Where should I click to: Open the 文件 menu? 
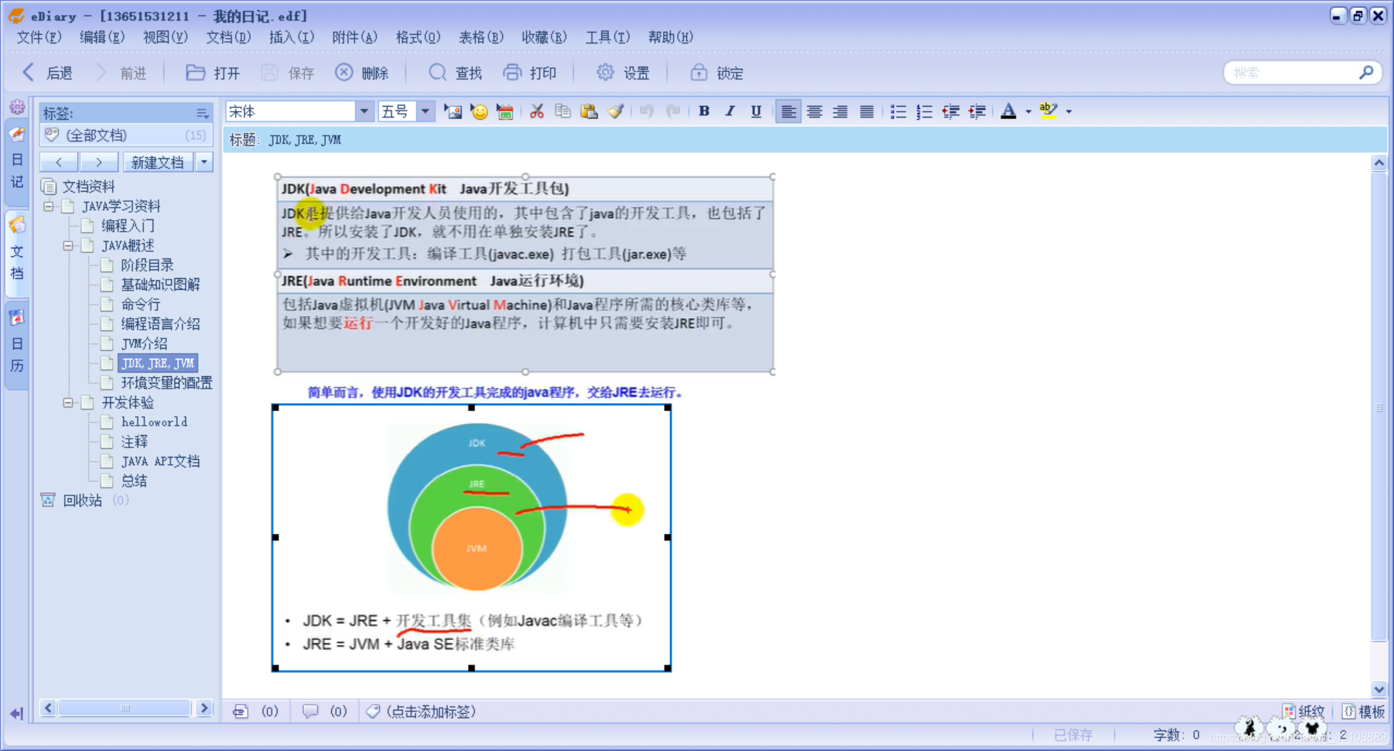click(39, 37)
